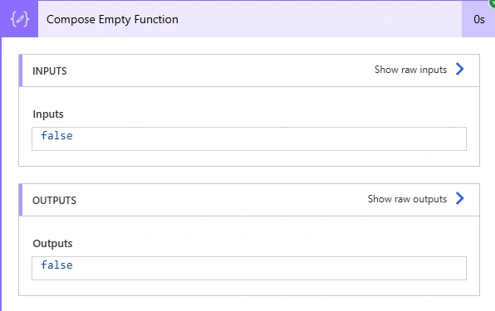
Task: Click the Compose action curly-braces icon
Action: (x=20, y=19)
